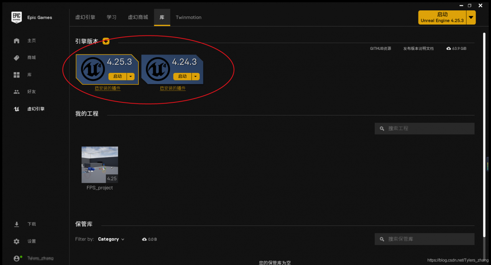The width and height of the screenshot is (491, 265).
Task: Open the 下载 downloads icon
Action: [x=16, y=224]
